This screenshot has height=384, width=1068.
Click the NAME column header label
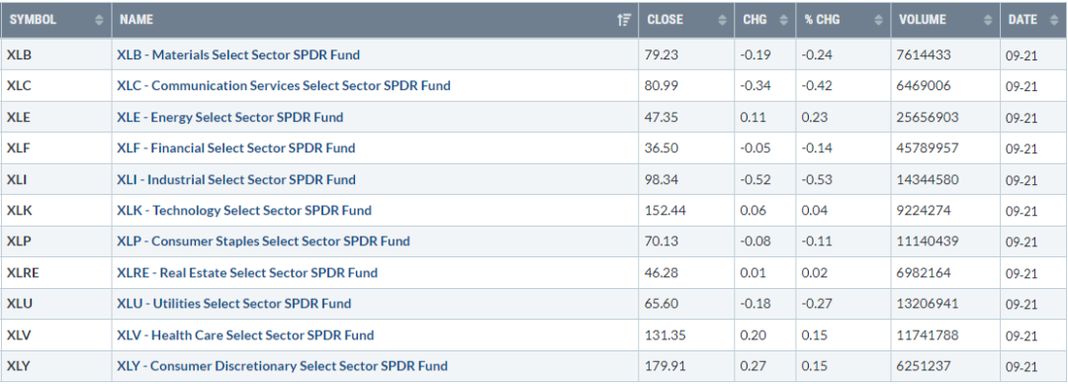click(134, 20)
